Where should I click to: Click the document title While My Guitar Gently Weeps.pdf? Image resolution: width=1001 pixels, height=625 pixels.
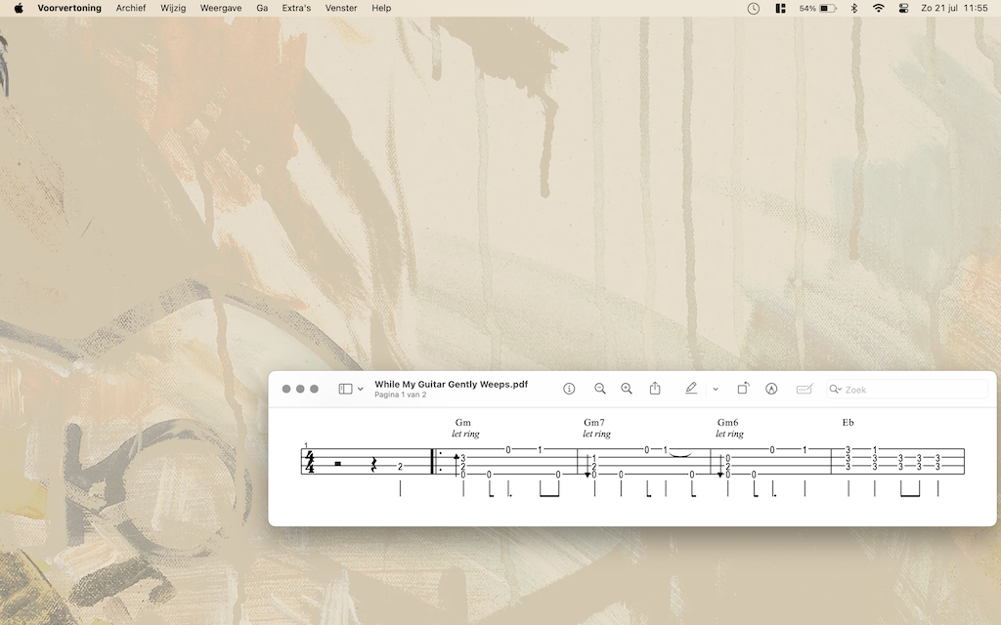point(452,384)
